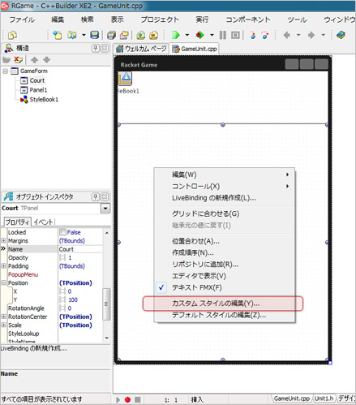Click the Forward navigation arrow
356x405 pixels.
(x=311, y=35)
